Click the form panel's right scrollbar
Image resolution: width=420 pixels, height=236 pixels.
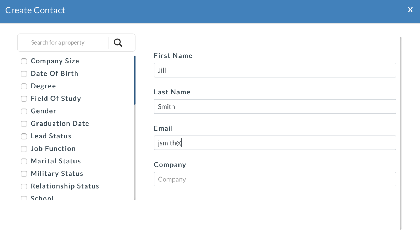point(401,133)
